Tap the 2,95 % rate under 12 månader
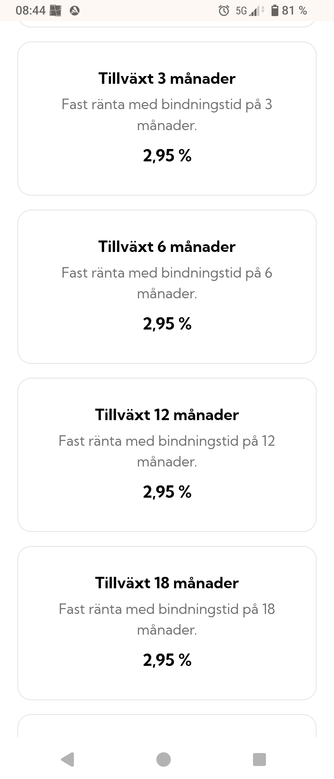 click(x=167, y=492)
